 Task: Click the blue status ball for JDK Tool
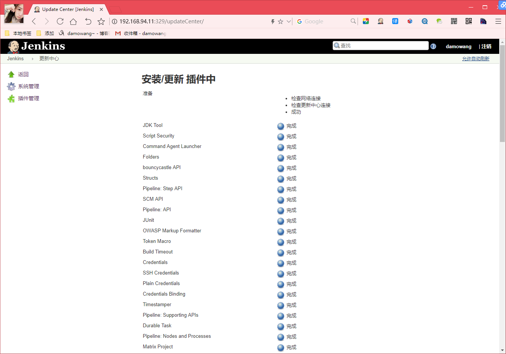tap(281, 126)
